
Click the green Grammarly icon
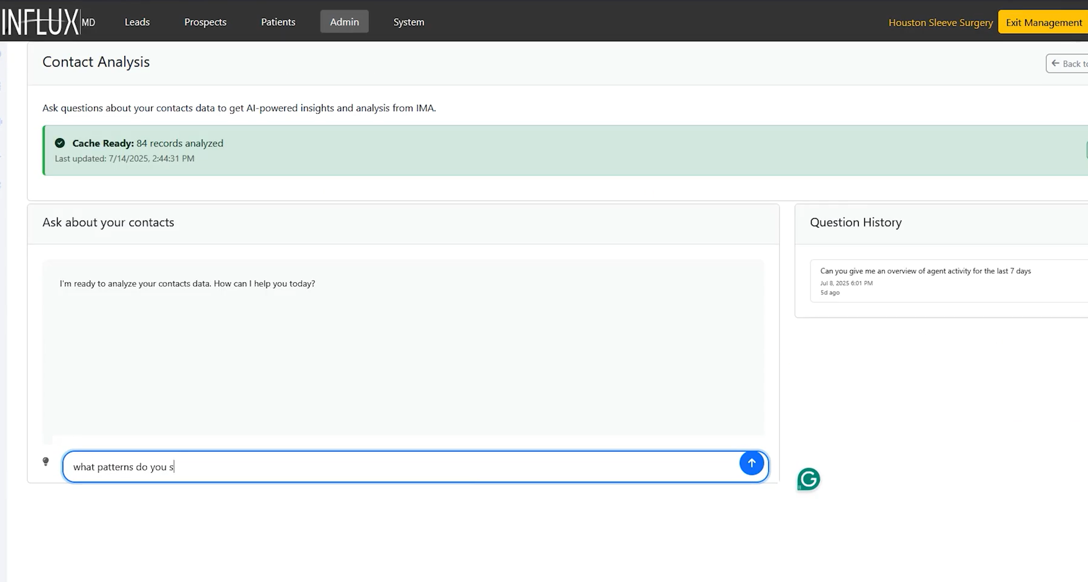click(808, 478)
